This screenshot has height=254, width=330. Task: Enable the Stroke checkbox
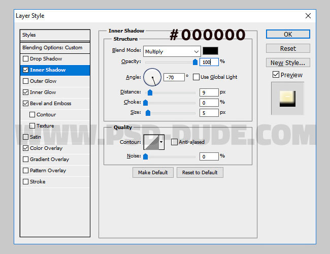pos(25,181)
